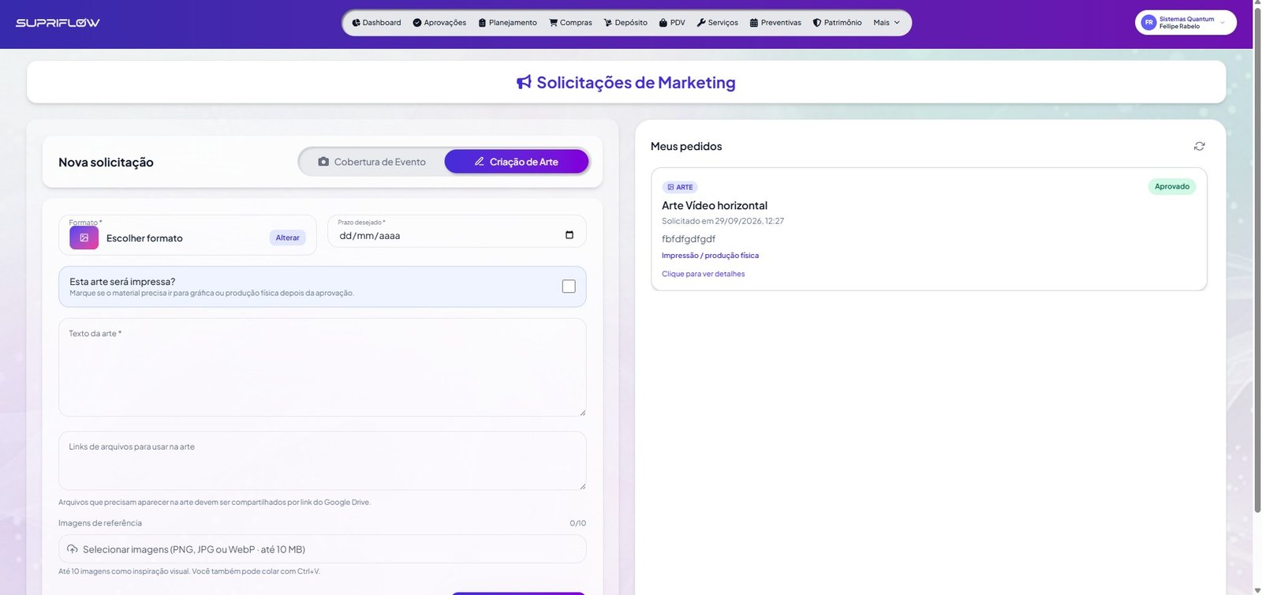Click 'Impressão / produção física' label
This screenshot has width=1262, height=595.
coord(710,256)
